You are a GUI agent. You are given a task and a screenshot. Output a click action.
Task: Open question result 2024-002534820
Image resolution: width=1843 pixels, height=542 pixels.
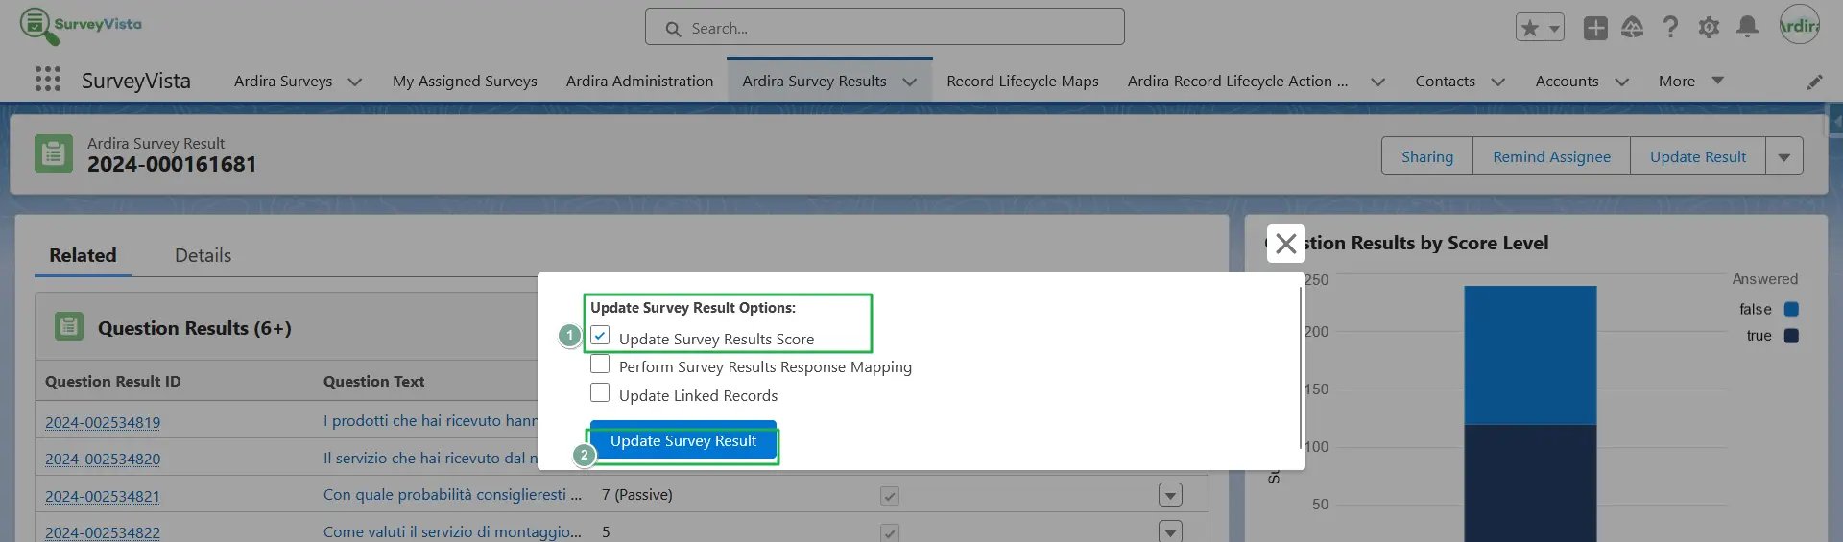click(103, 460)
